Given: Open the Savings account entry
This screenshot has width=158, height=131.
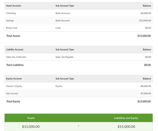Looking at the screenshot, I should (79, 20).
